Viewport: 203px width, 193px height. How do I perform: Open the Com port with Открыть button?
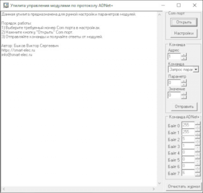(184, 22)
